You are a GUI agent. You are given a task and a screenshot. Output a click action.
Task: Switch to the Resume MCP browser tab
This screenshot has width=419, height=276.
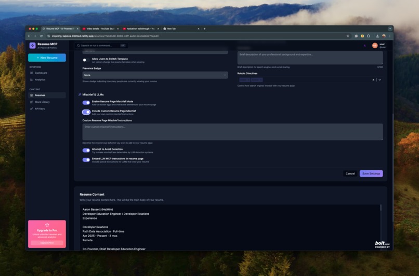[x=60, y=29]
